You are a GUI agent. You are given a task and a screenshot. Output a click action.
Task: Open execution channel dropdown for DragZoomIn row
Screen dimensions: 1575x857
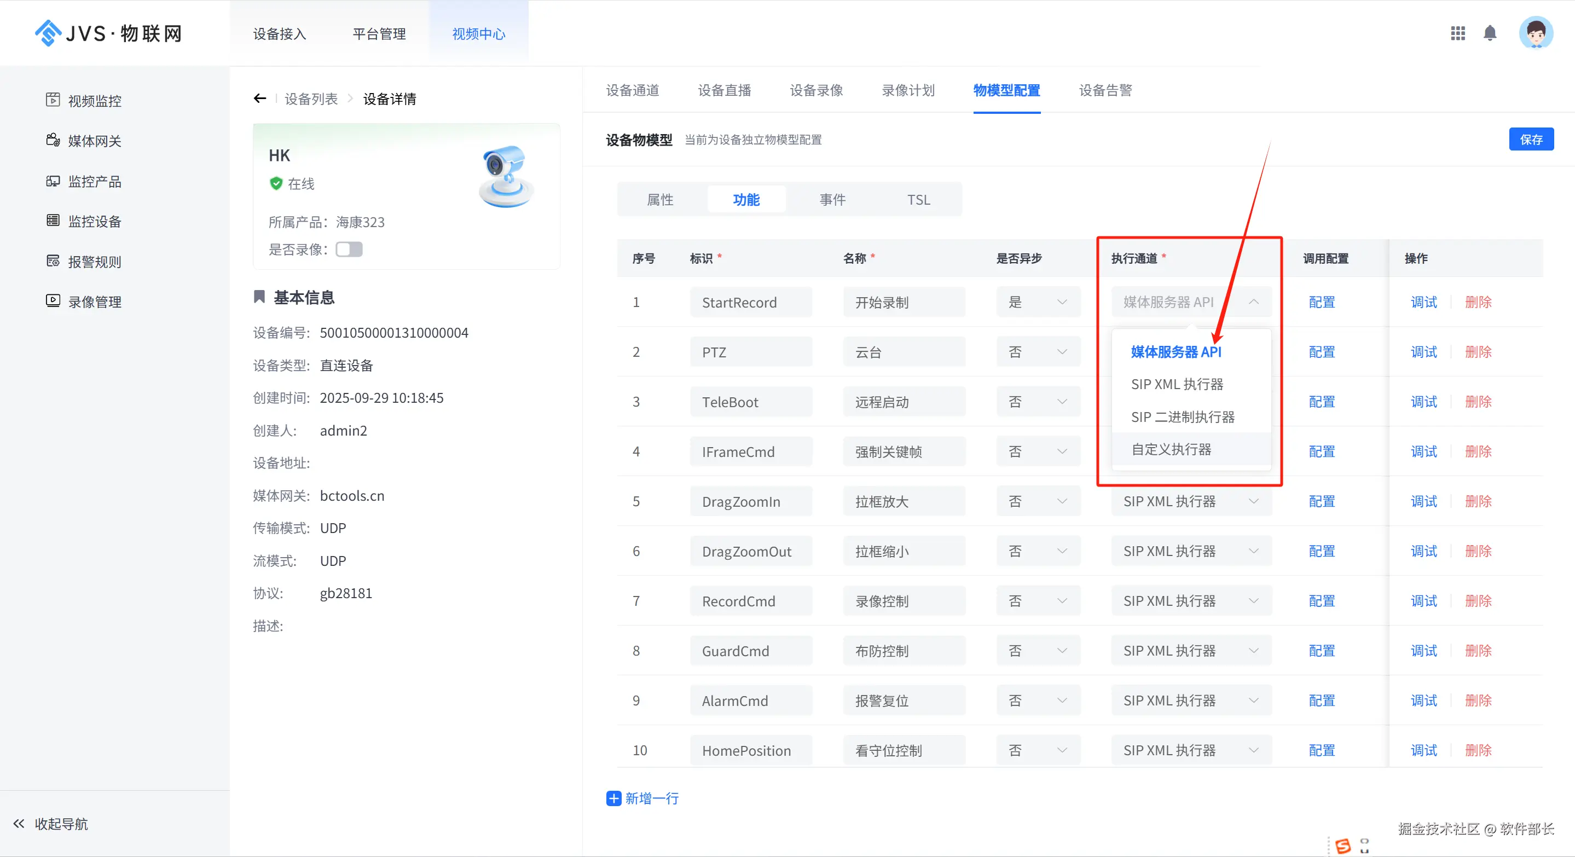1190,501
